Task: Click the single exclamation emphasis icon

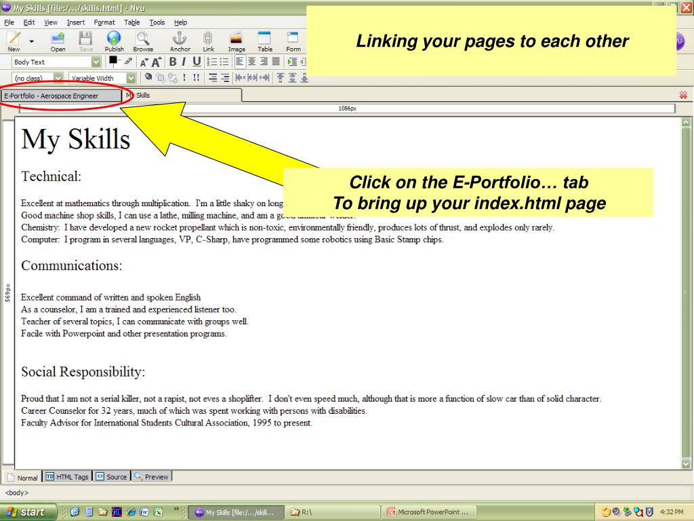Action: click(x=184, y=77)
